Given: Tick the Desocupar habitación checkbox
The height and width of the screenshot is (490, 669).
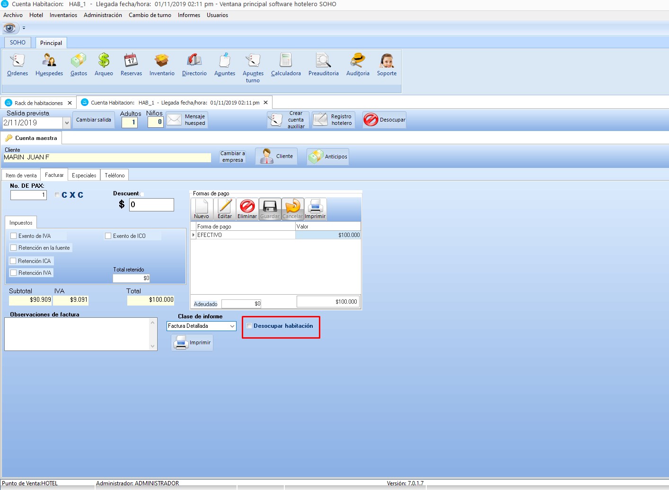Looking at the screenshot, I should tap(249, 326).
